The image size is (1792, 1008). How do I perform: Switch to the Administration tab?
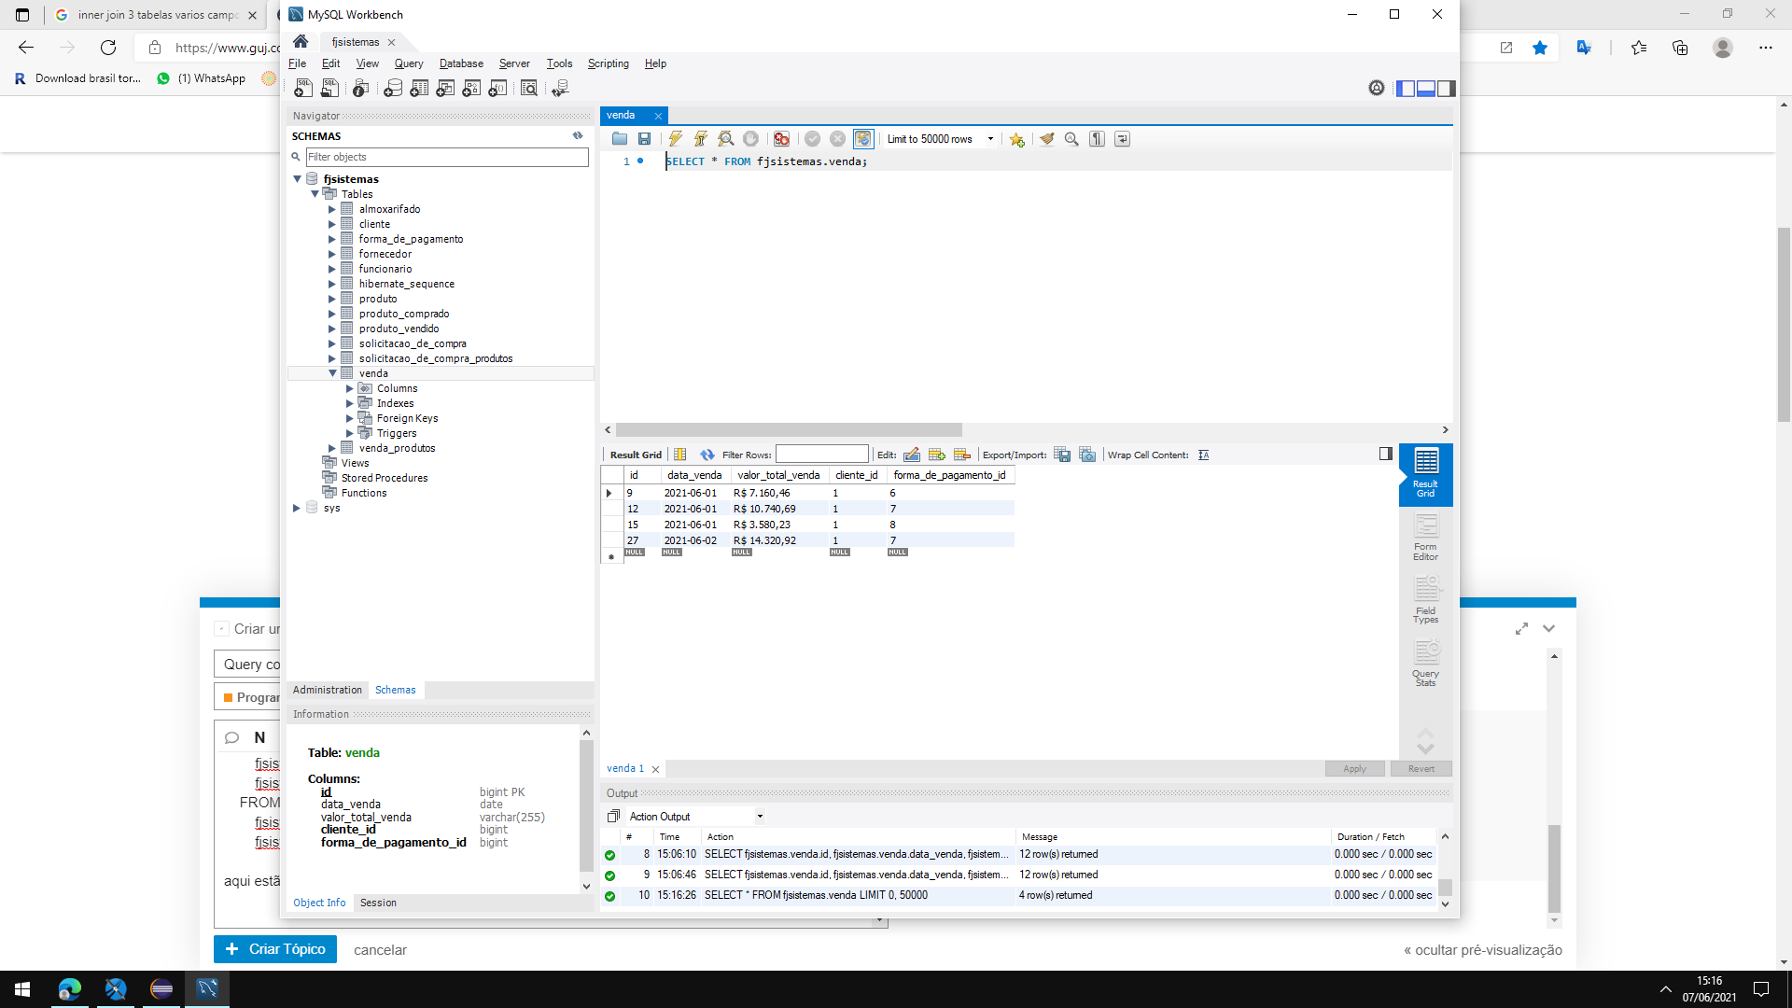pyautogui.click(x=327, y=690)
